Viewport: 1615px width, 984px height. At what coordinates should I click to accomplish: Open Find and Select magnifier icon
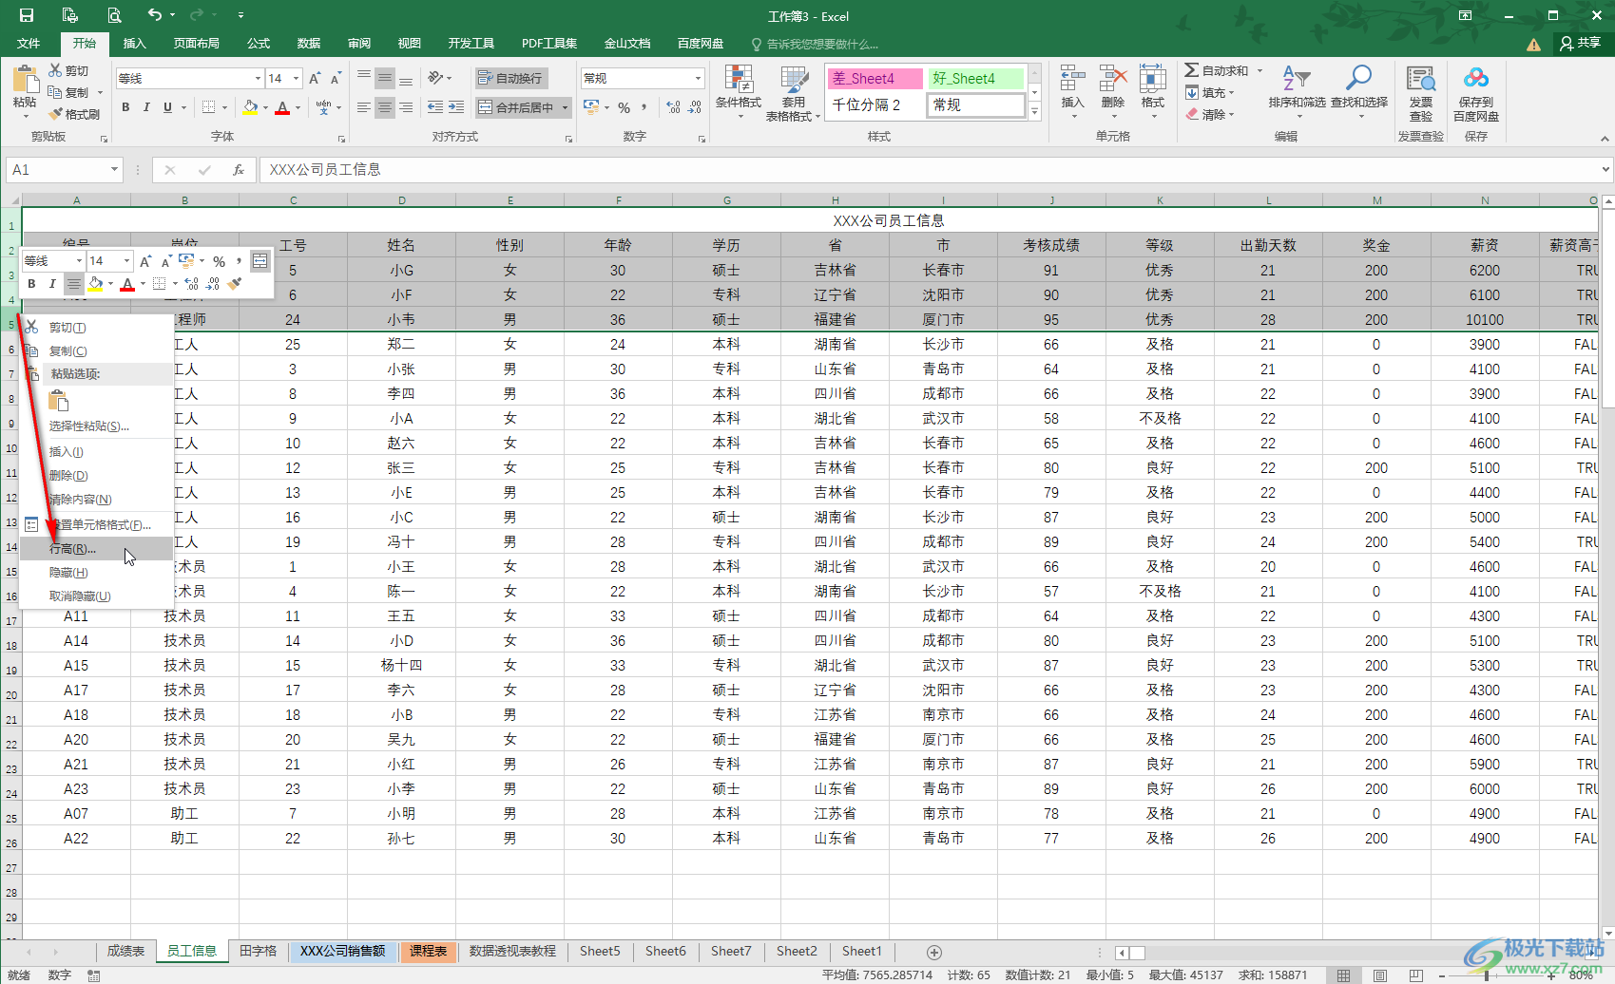pos(1358,79)
